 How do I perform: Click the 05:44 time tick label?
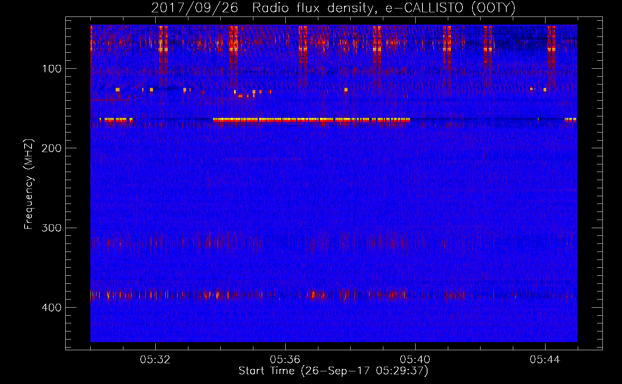[545, 360]
